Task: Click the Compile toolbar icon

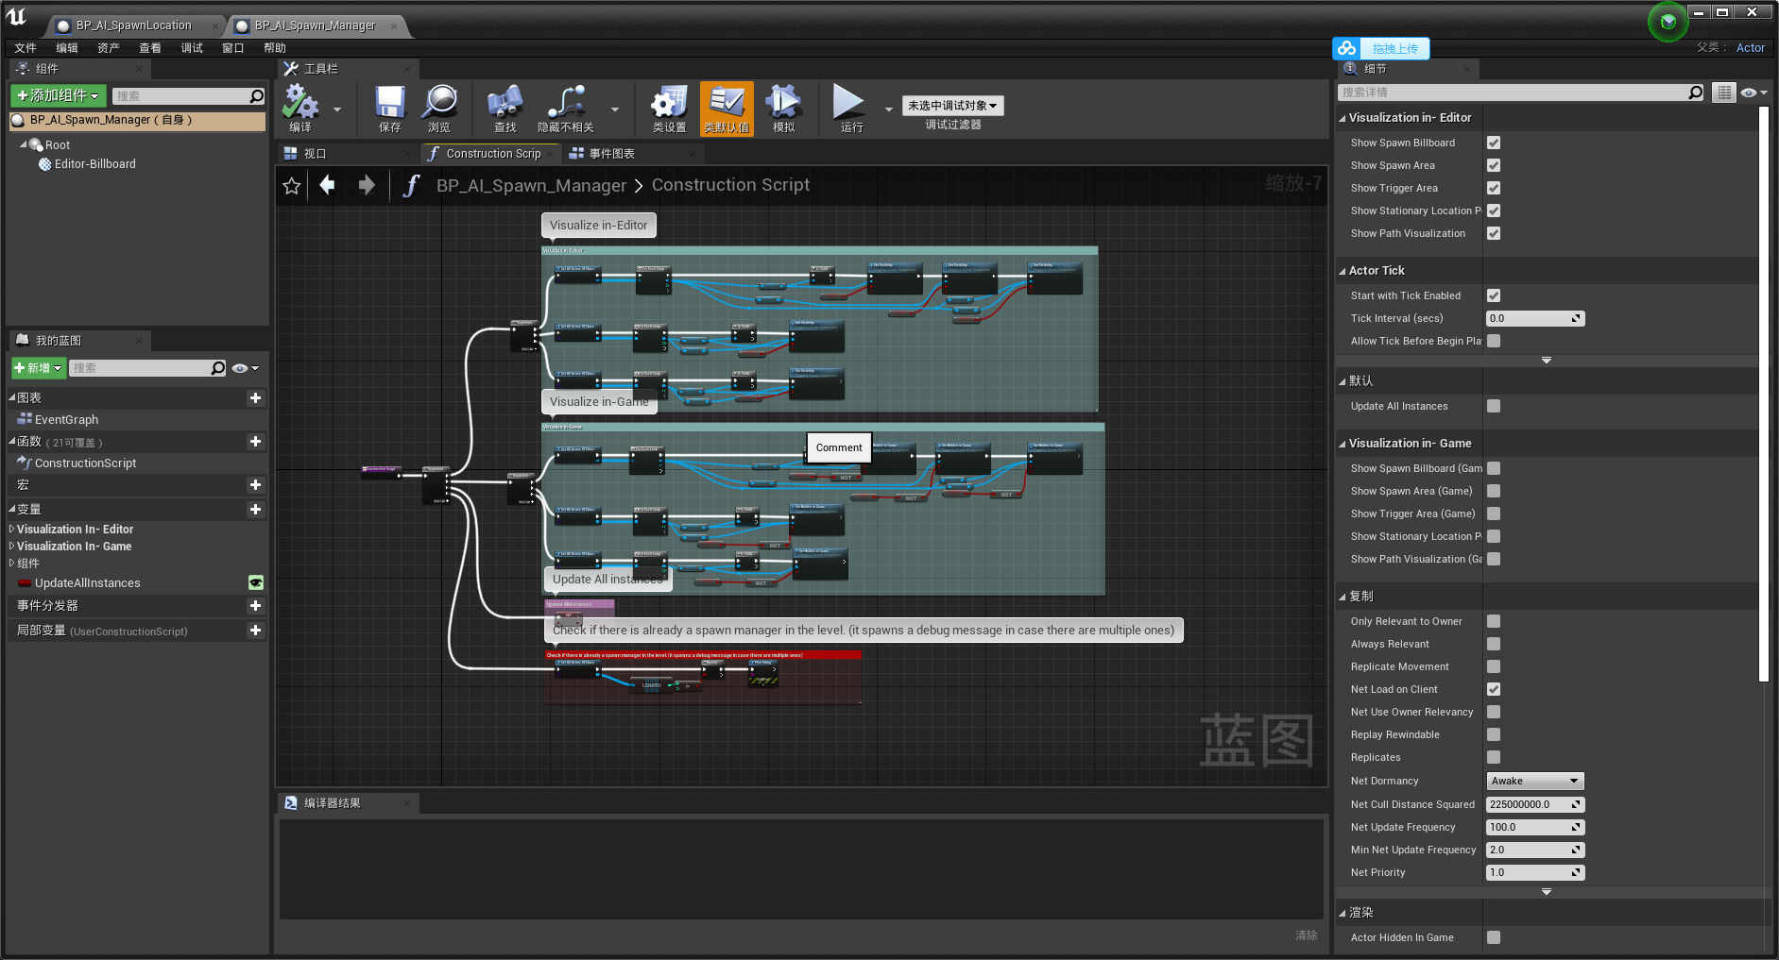Action: tap(300, 108)
